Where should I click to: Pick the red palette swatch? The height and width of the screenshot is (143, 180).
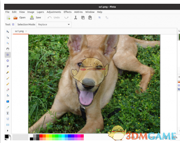(41, 136)
